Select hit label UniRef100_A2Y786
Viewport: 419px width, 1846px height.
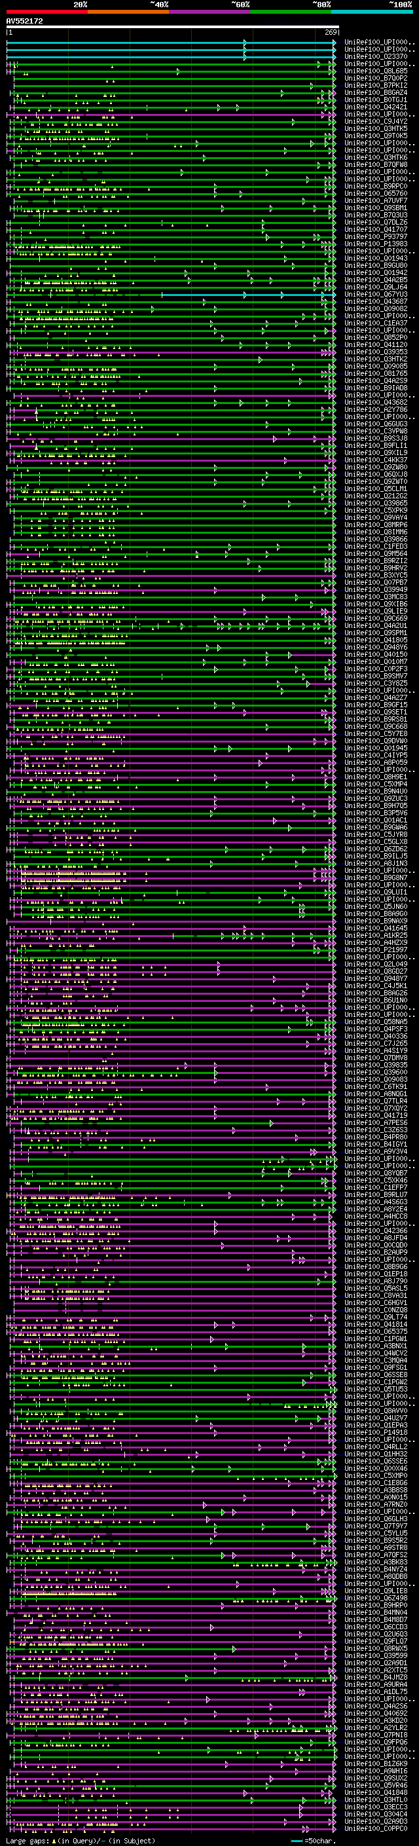tap(376, 410)
